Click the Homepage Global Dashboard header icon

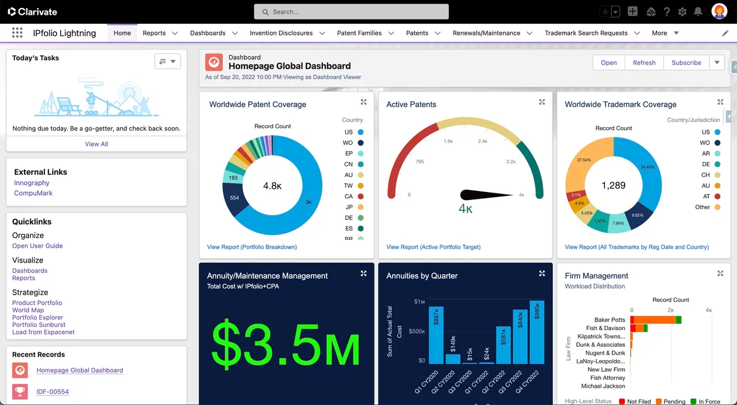[214, 63]
